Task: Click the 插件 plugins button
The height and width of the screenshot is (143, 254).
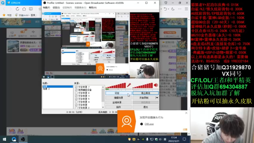Action: tap(118, 107)
